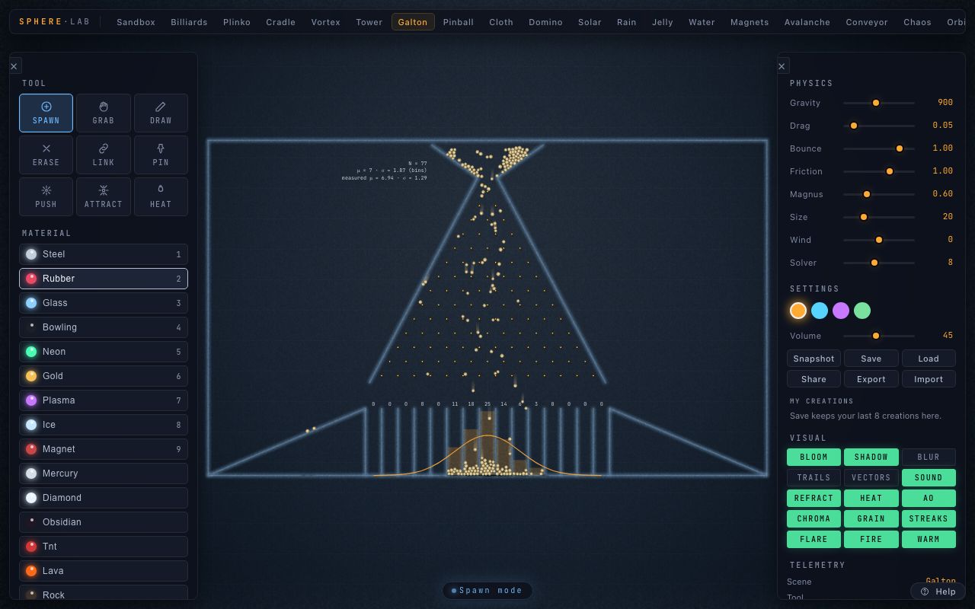Activate the Push tool
Image resolution: width=975 pixels, height=609 pixels.
[46, 196]
